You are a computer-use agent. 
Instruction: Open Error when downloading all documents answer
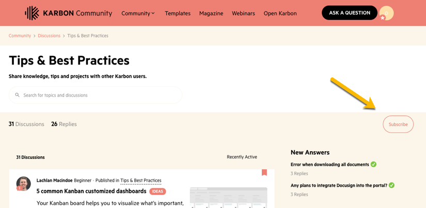(x=330, y=165)
